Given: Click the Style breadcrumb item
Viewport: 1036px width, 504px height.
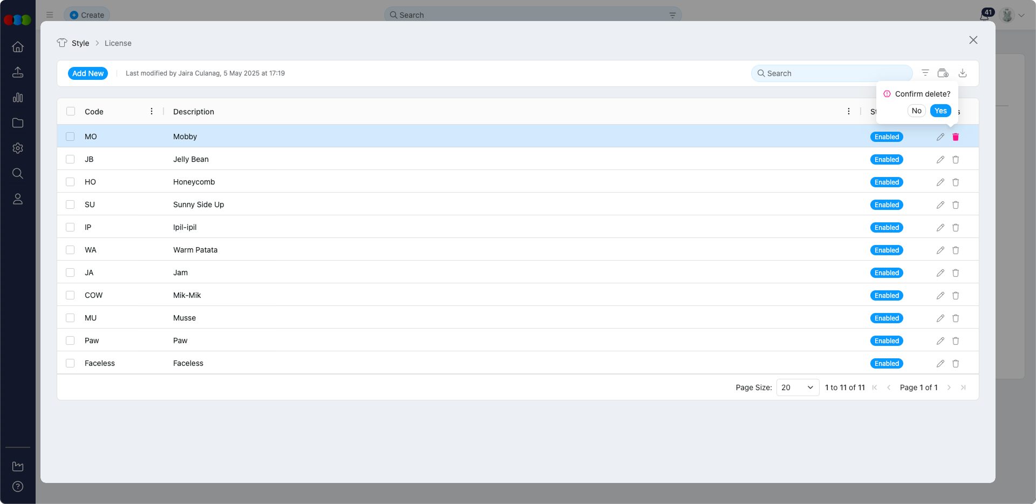Looking at the screenshot, I should (x=80, y=43).
